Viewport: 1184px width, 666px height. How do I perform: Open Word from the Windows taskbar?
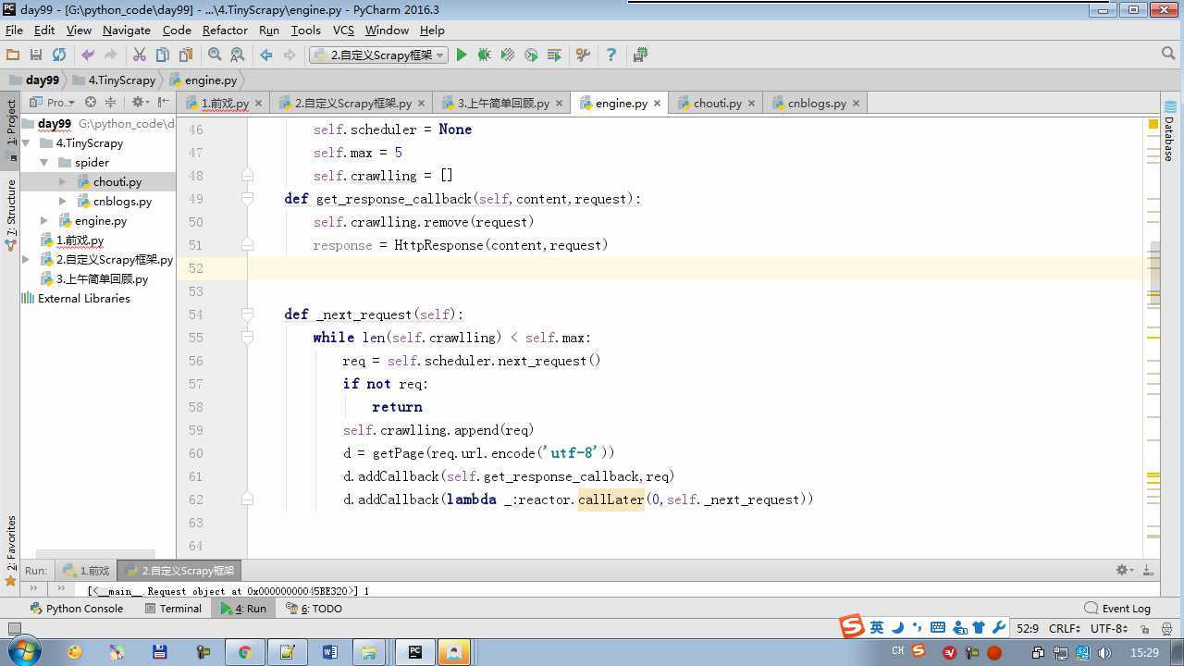[x=330, y=652]
